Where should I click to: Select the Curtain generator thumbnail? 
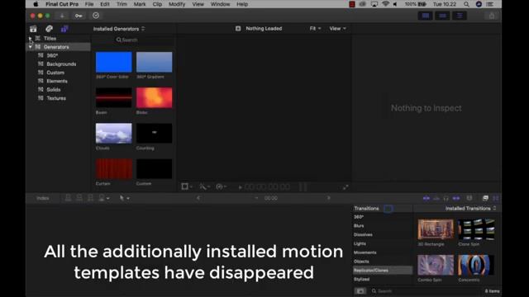pos(114,169)
